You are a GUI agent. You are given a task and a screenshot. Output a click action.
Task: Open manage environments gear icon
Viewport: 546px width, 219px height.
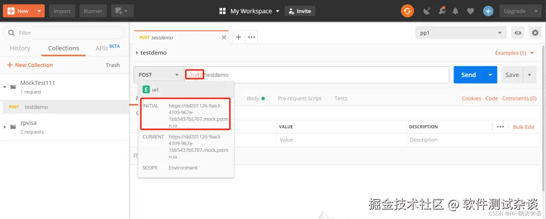click(x=535, y=33)
